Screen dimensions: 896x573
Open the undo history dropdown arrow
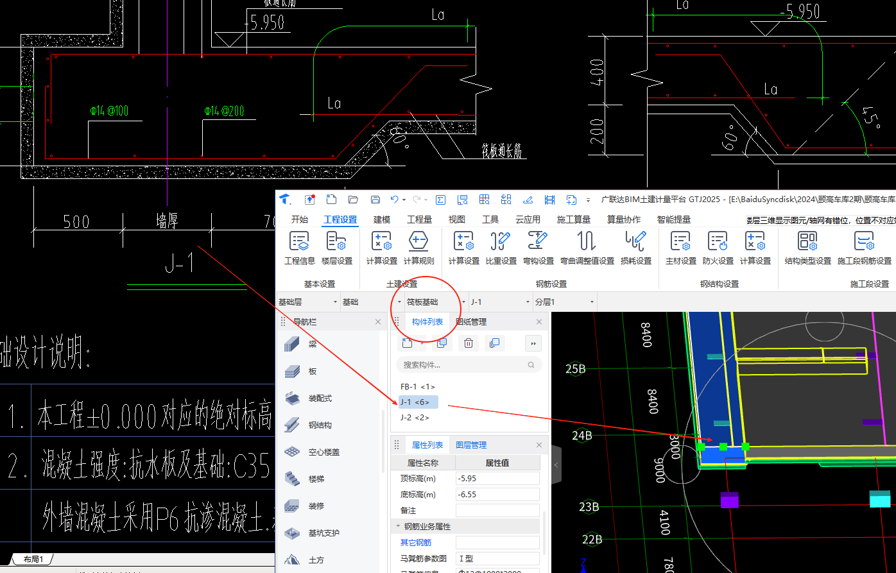coord(404,200)
